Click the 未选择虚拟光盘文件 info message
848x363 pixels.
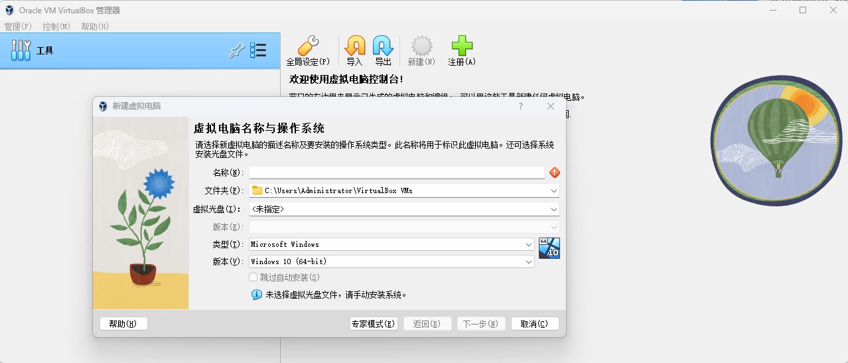(336, 295)
